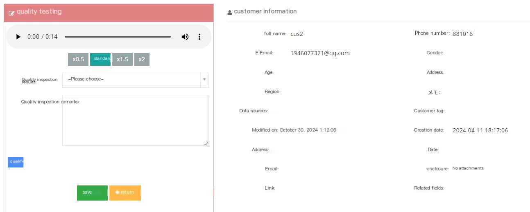Open Quality inspection results dropdown
Screen dimensions: 530x212
coord(136,80)
